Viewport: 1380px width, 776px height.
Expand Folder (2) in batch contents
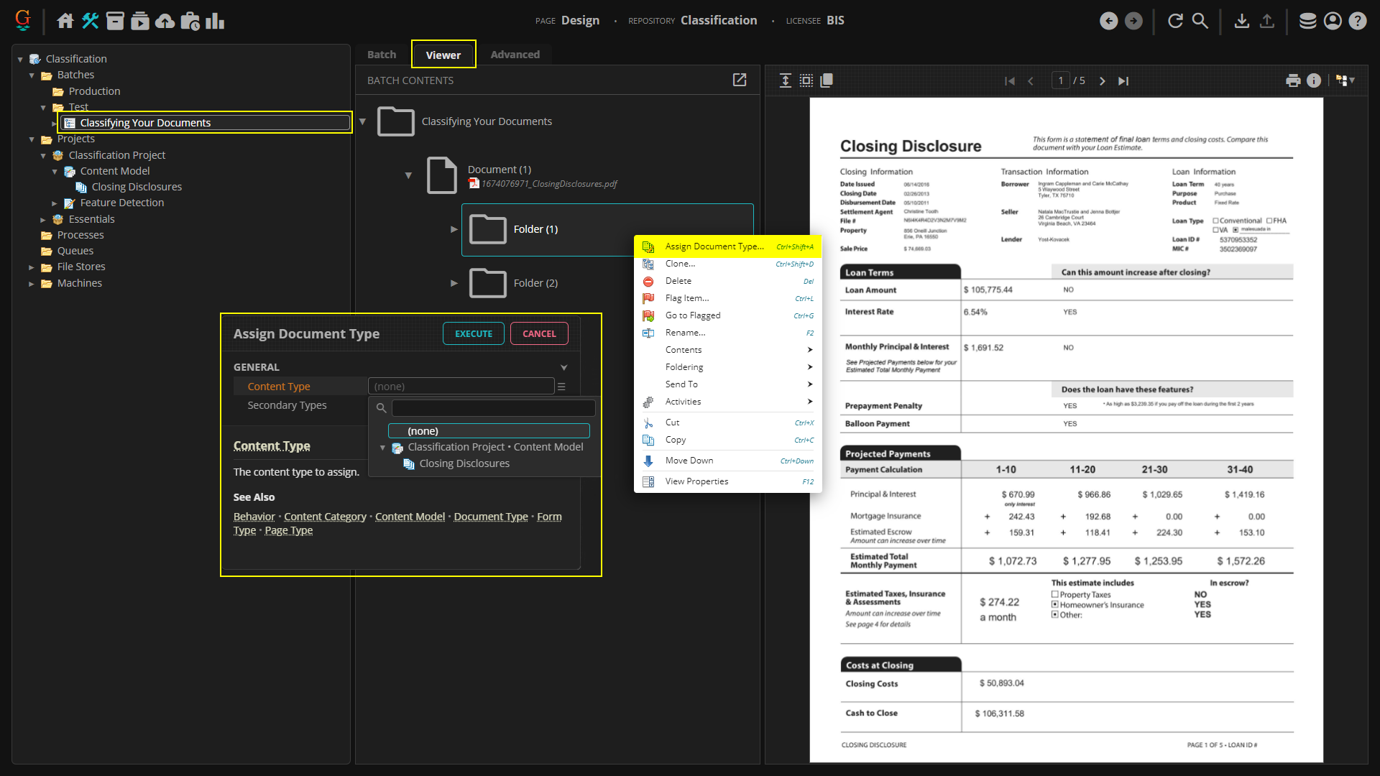pos(454,283)
